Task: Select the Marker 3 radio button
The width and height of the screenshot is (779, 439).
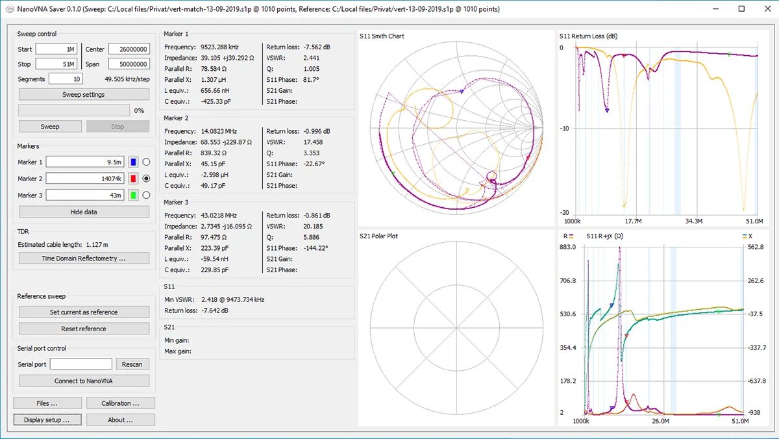Action: pos(146,195)
